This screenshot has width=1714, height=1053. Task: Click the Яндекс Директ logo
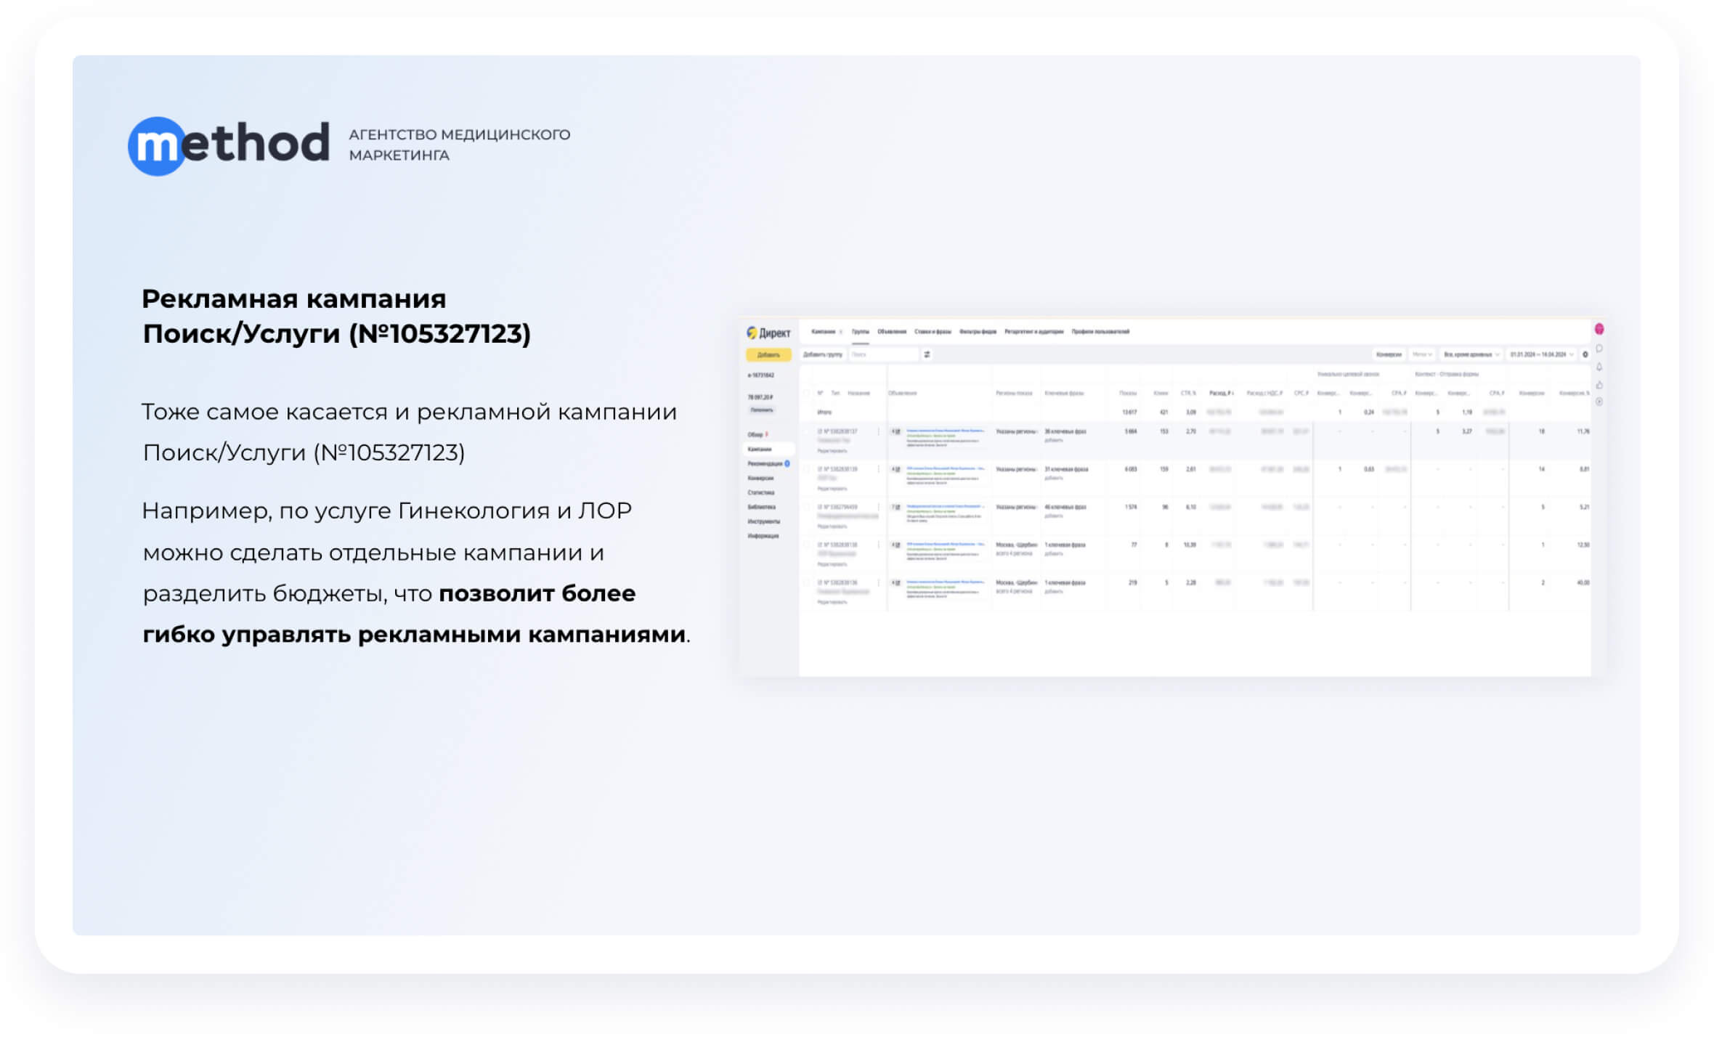click(768, 333)
